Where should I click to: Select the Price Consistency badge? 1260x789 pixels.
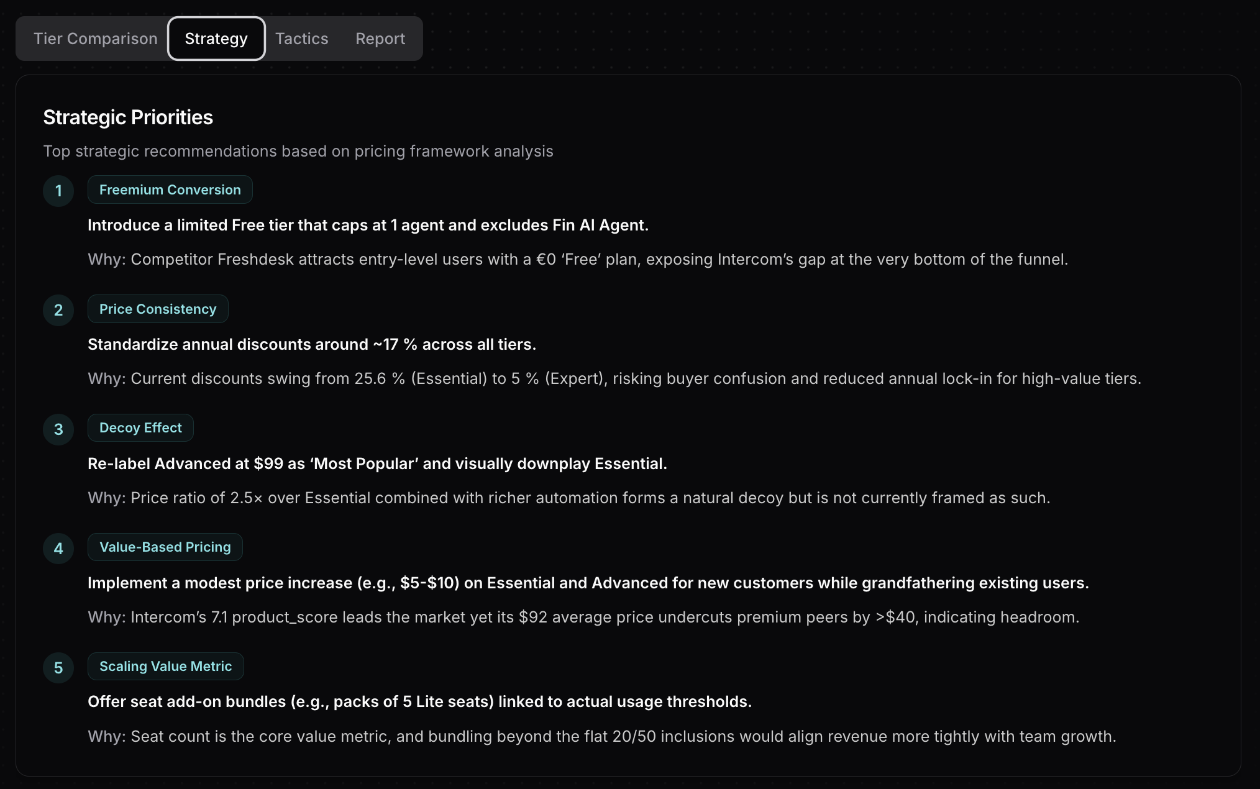[158, 309]
